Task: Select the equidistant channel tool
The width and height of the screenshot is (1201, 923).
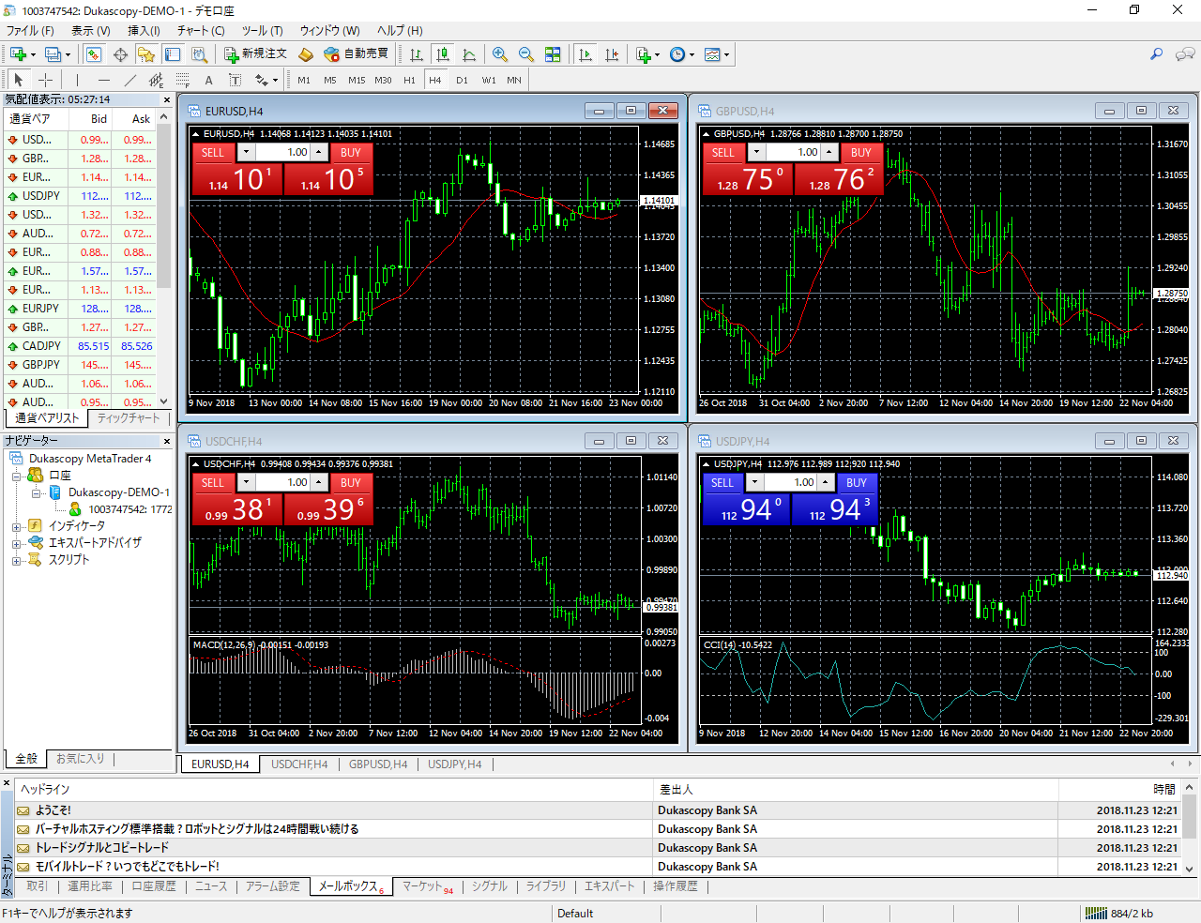Action: [157, 80]
